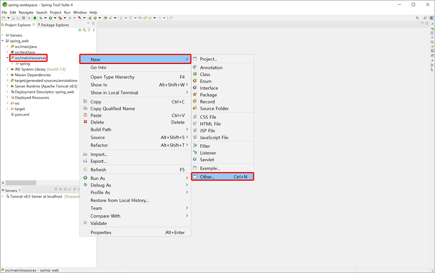Screen dimensions: 435x273
Task: Open the Navigate menu
Action: [26, 12]
